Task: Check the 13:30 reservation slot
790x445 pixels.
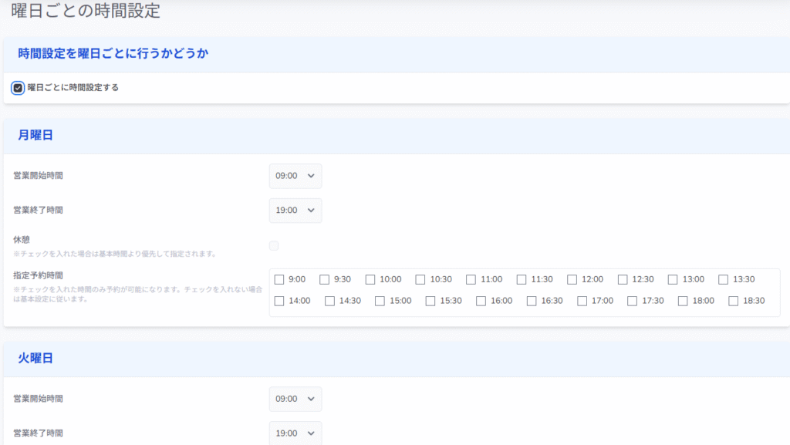Action: (x=724, y=279)
